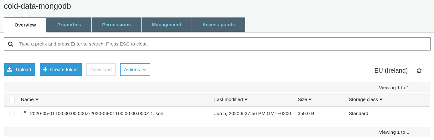Focus the prefix search input field
Screen dimensions: 434x140
219,44
